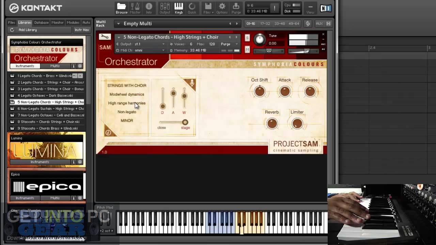This screenshot has height=245, width=436.
Task: Open the Browse folder icon
Action: (121, 8)
